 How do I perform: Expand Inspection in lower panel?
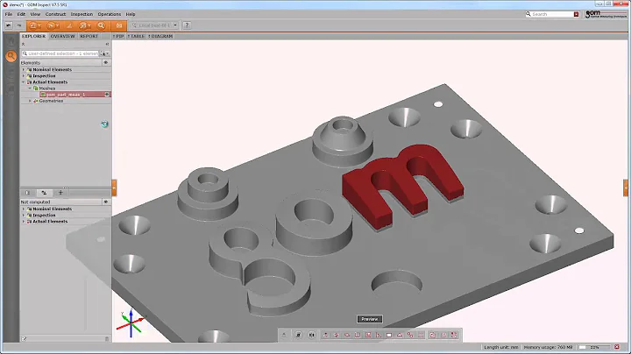(24, 216)
